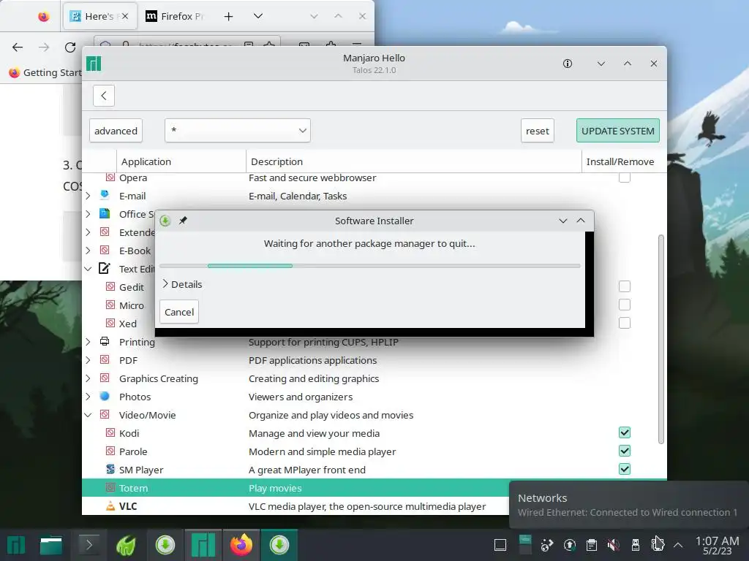This screenshot has height=561, width=749.
Task: Check the Opera install checkbox
Action: coord(625,177)
